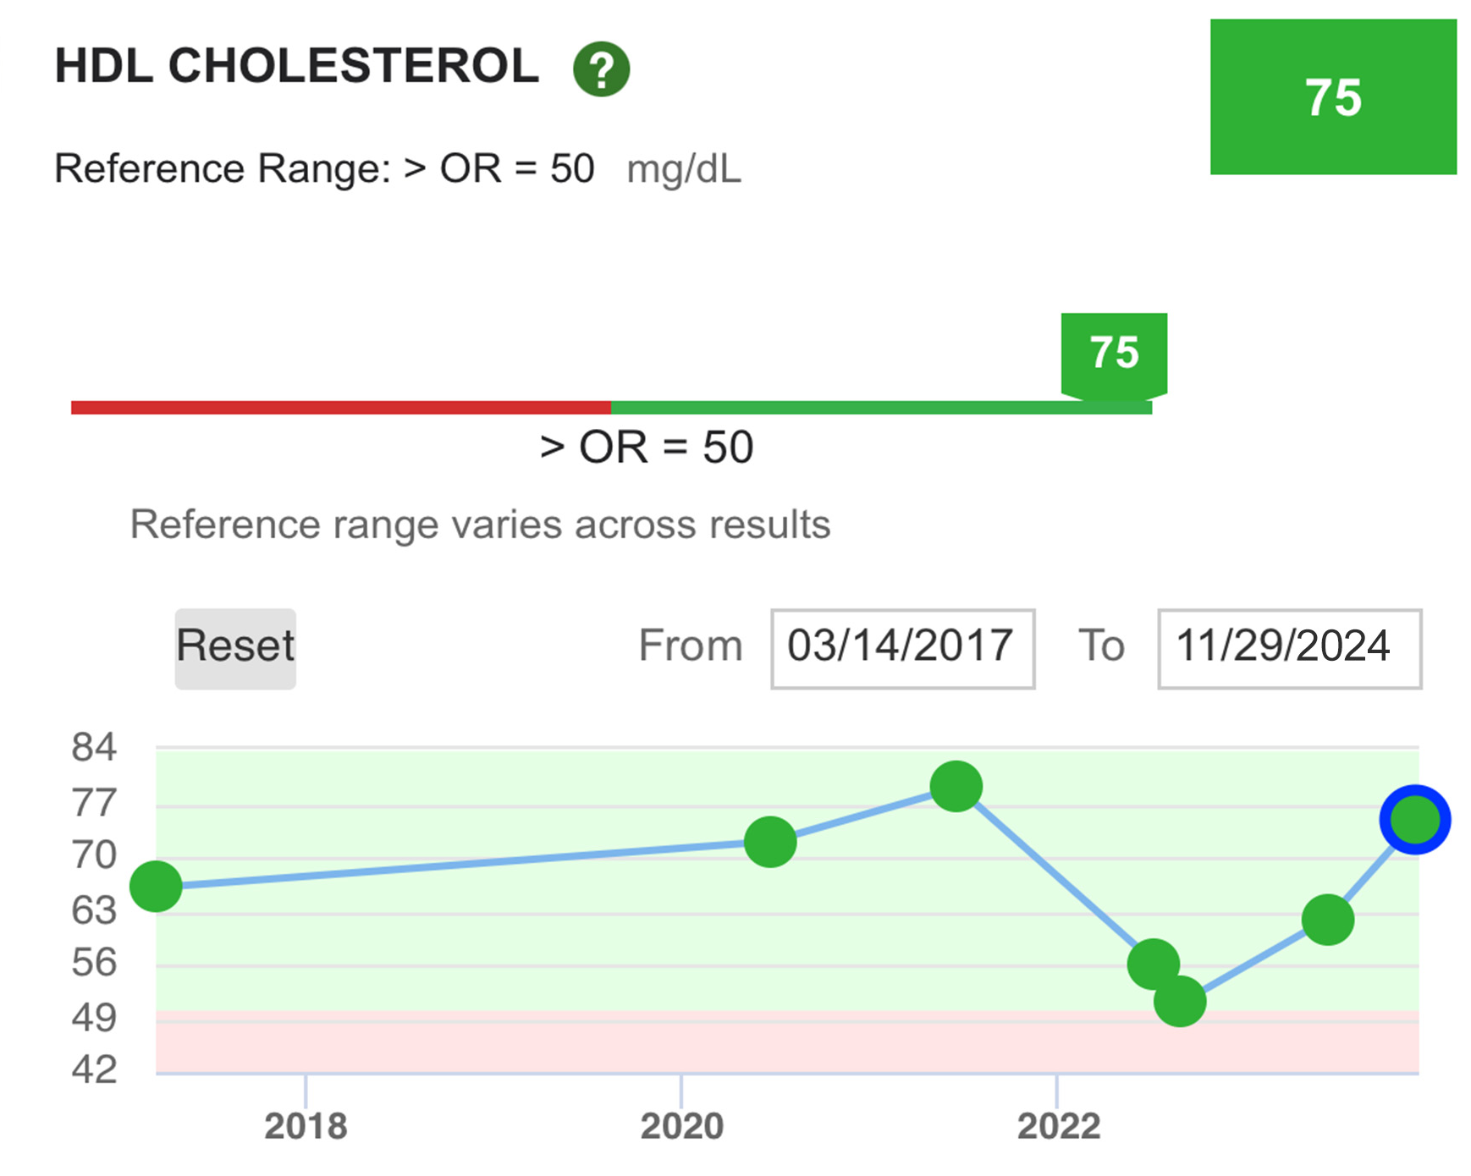Click the From date field 03/14/2017
Screen dimensions: 1471x1176
click(x=902, y=648)
